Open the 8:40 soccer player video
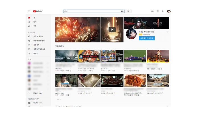 coord(135,56)
